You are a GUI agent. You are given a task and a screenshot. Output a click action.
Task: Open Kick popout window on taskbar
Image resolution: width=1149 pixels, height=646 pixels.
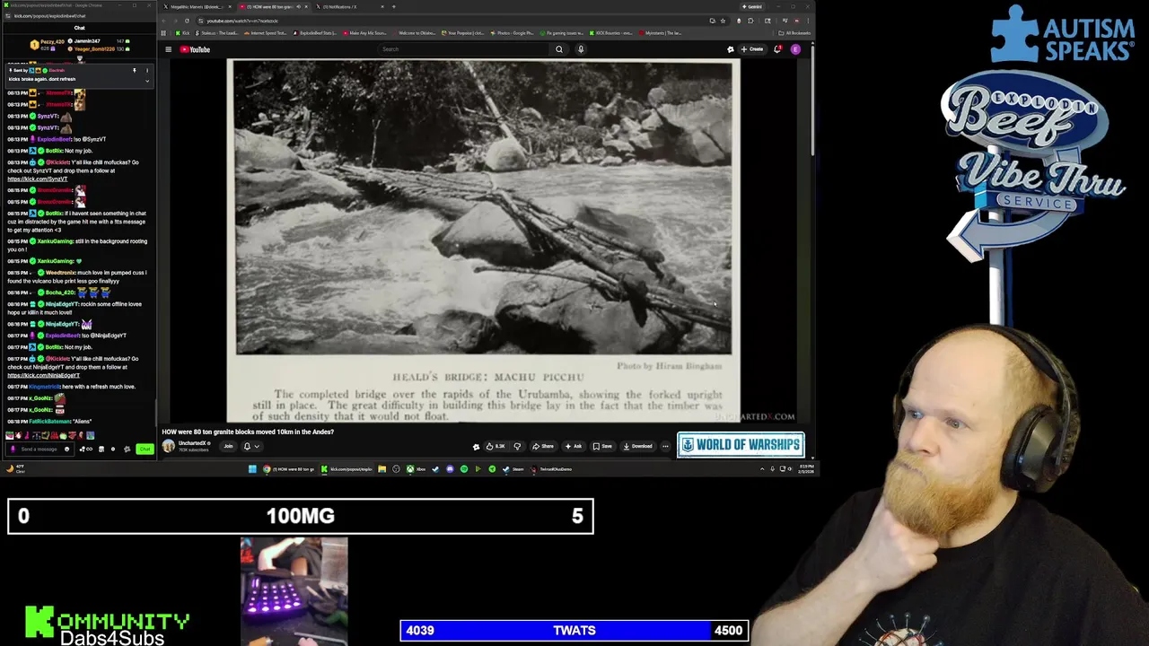click(x=348, y=468)
